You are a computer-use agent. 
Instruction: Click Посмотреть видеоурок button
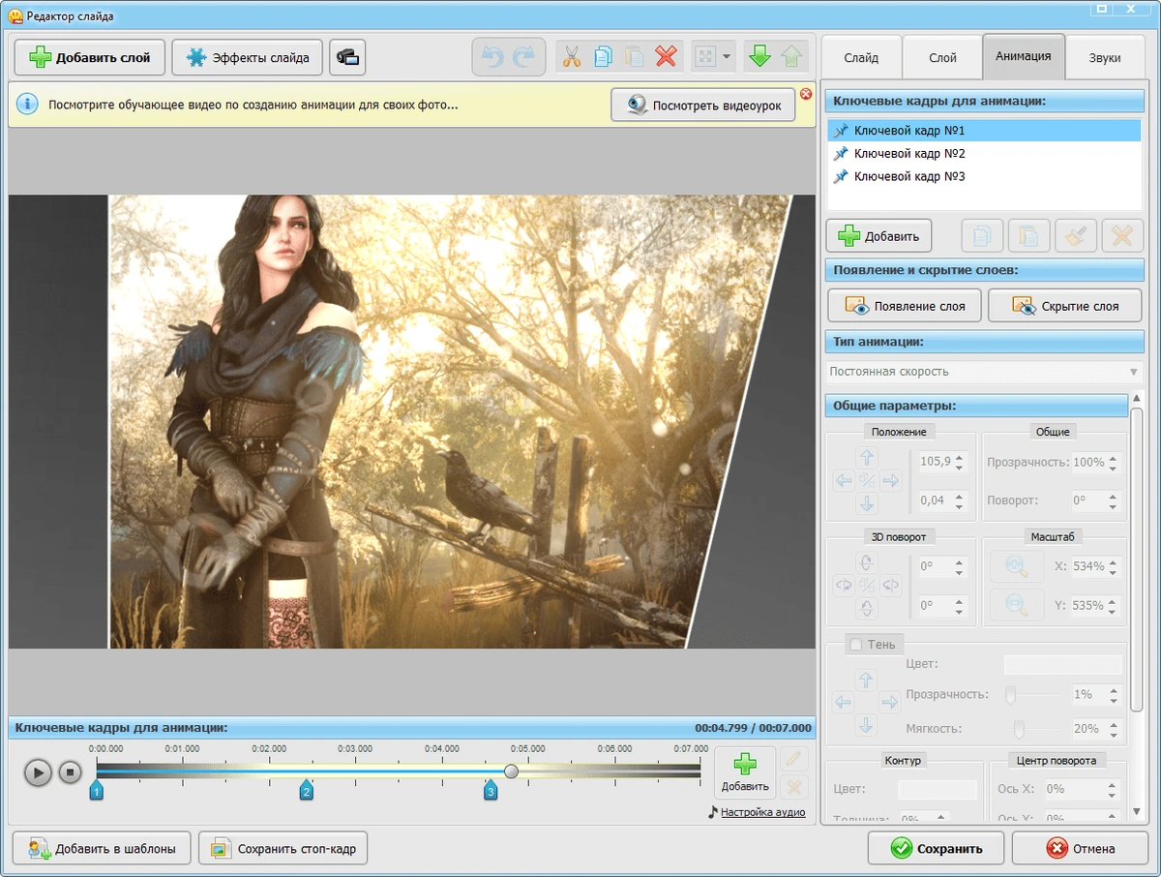[x=702, y=106]
